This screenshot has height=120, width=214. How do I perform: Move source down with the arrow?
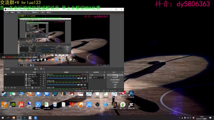click(39, 88)
